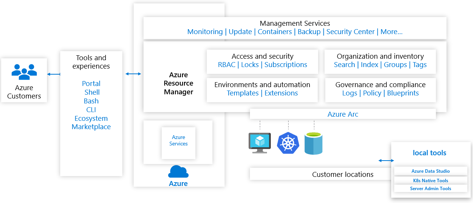This screenshot has height=203, width=473.
Task: Open Groups under Organization and inventory
Action: (395, 65)
